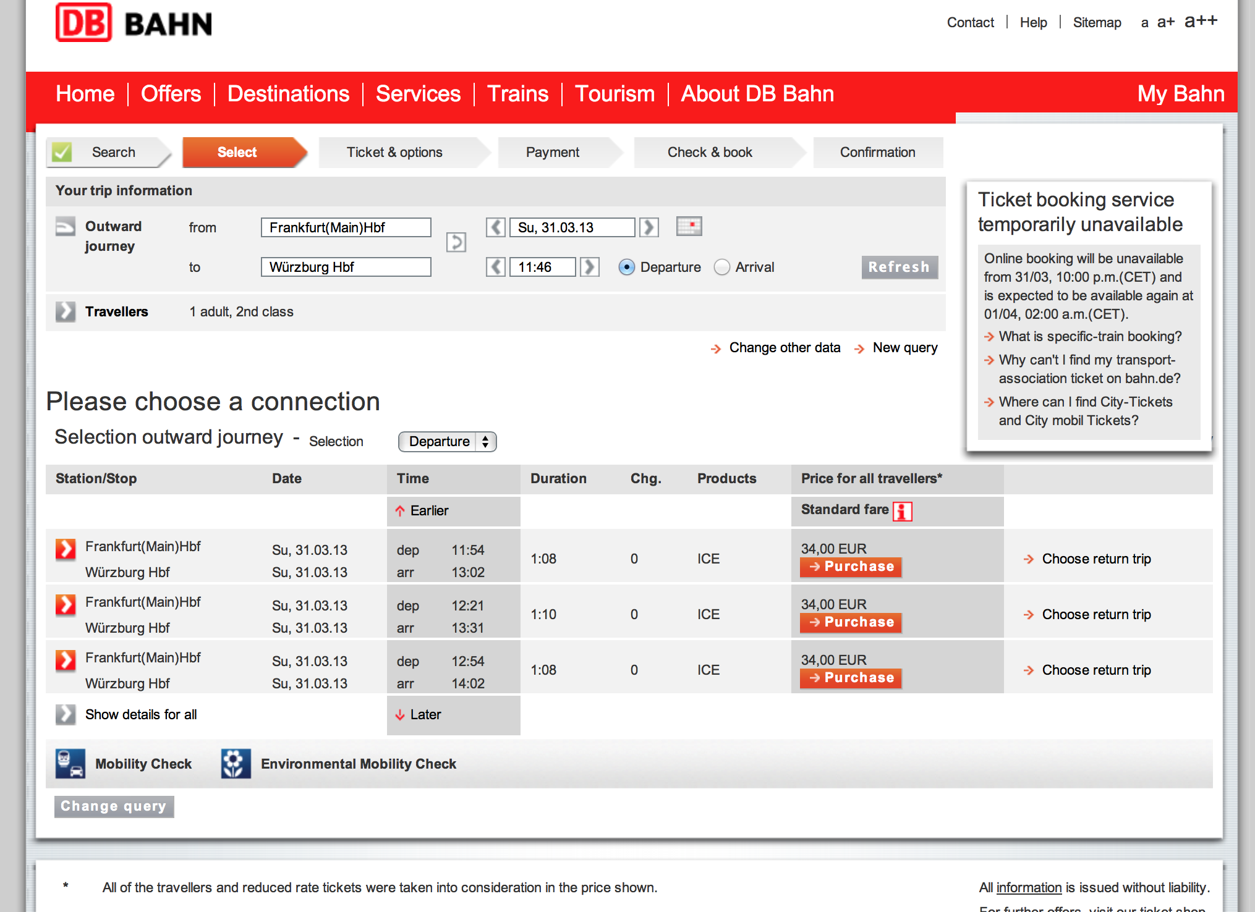Open Environmental Mobility Check icon
The width and height of the screenshot is (1255, 912).
[236, 764]
